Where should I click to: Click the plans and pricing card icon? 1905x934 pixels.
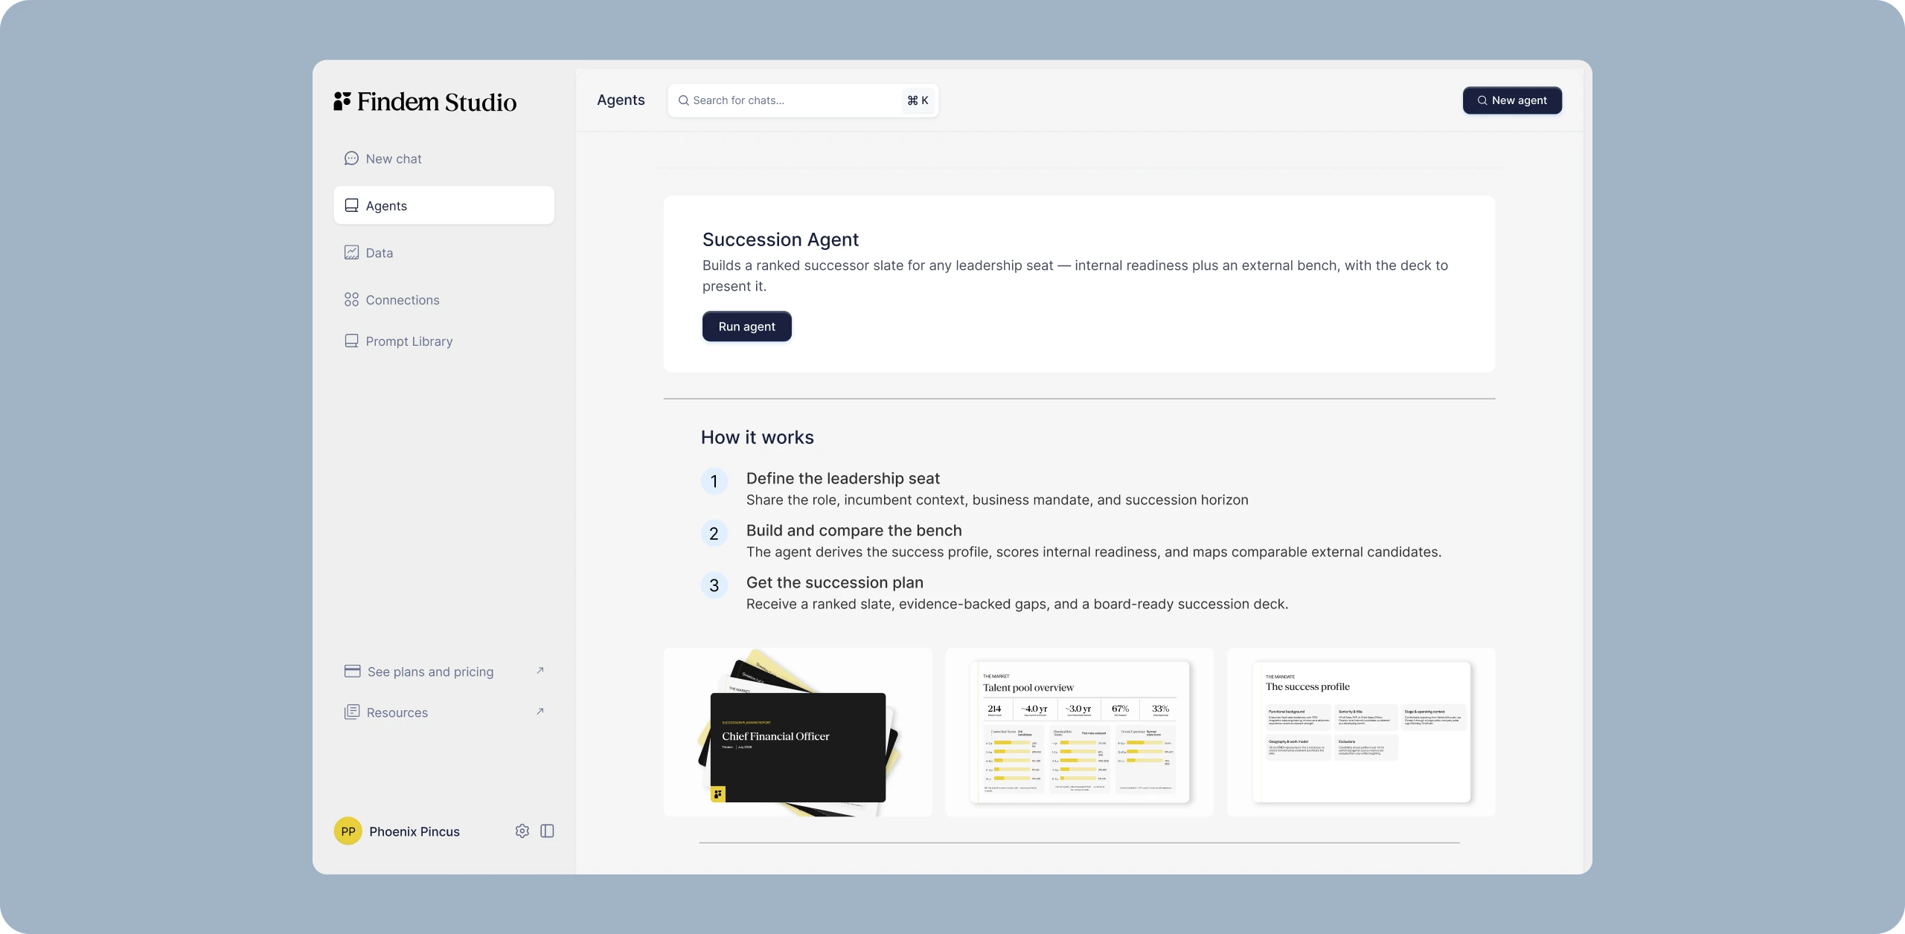[352, 671]
